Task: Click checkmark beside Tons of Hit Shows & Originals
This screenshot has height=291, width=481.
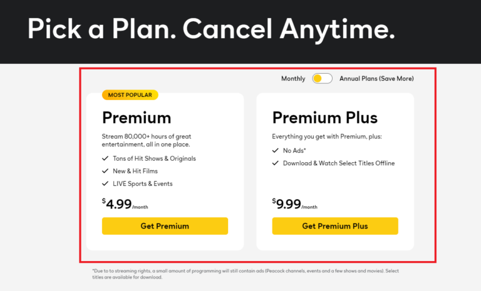Action: (x=105, y=158)
